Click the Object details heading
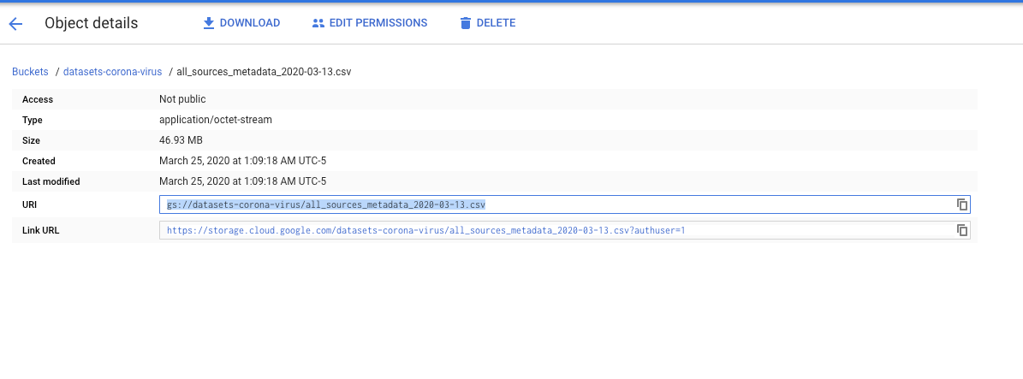Screen dimensions: 1023x379 coord(92,23)
